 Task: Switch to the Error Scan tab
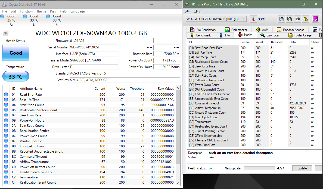tap(270, 35)
